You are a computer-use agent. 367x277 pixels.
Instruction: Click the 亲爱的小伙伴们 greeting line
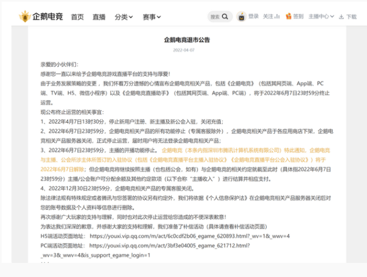tap(60, 65)
